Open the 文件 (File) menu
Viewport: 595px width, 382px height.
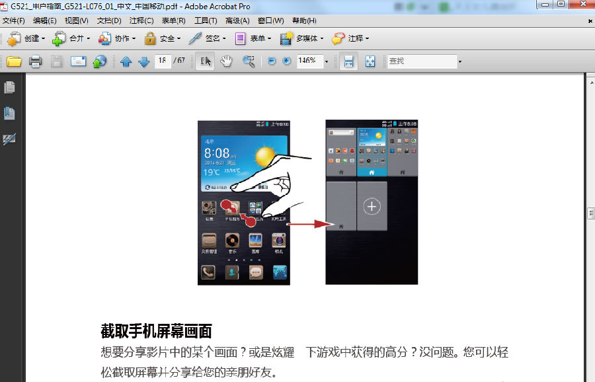click(x=13, y=20)
